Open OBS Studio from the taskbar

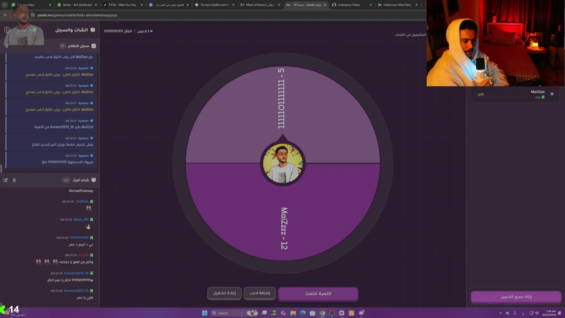332,313
